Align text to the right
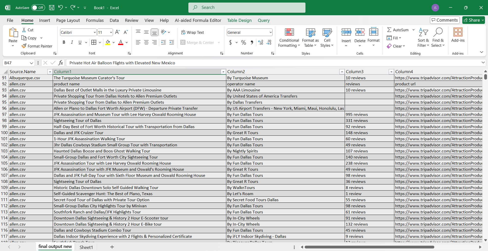Image resolution: width=488 pixels, height=251 pixels. [155, 42]
